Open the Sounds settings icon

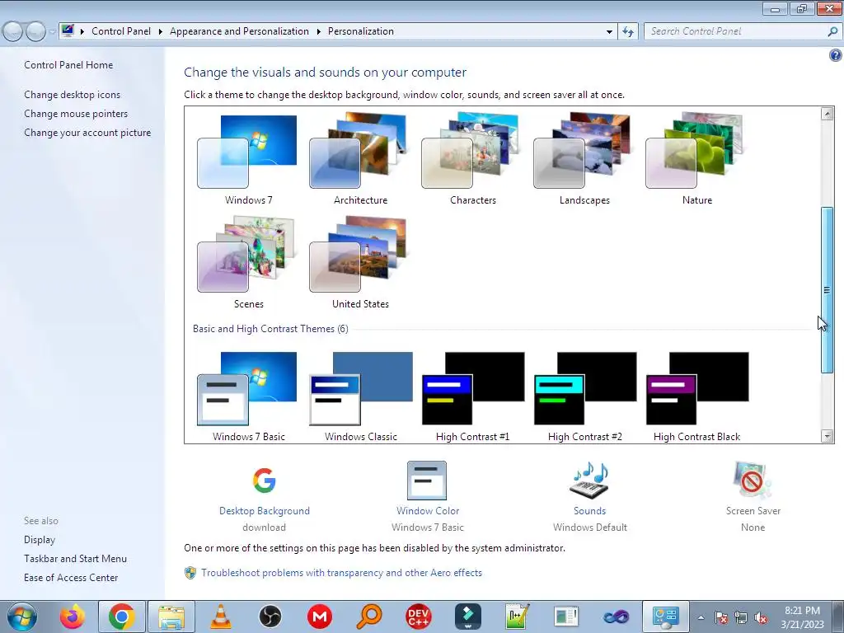pos(589,481)
